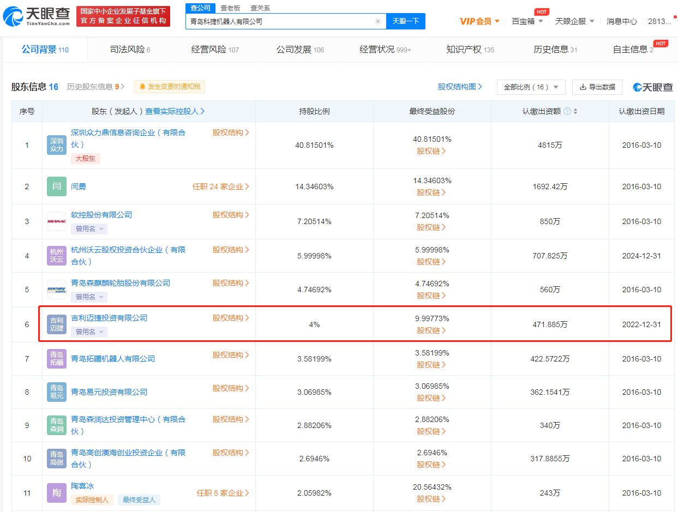The width and height of the screenshot is (678, 512).
Task: Open 吉利迈捷投资有限公司 company link
Action: point(109,318)
